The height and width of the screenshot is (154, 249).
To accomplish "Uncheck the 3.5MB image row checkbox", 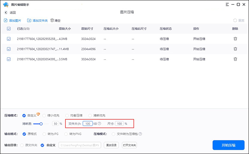I will point(9,59).
